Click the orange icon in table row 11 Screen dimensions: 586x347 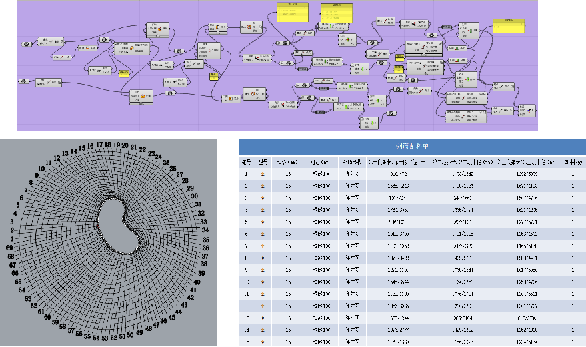tap(263, 294)
